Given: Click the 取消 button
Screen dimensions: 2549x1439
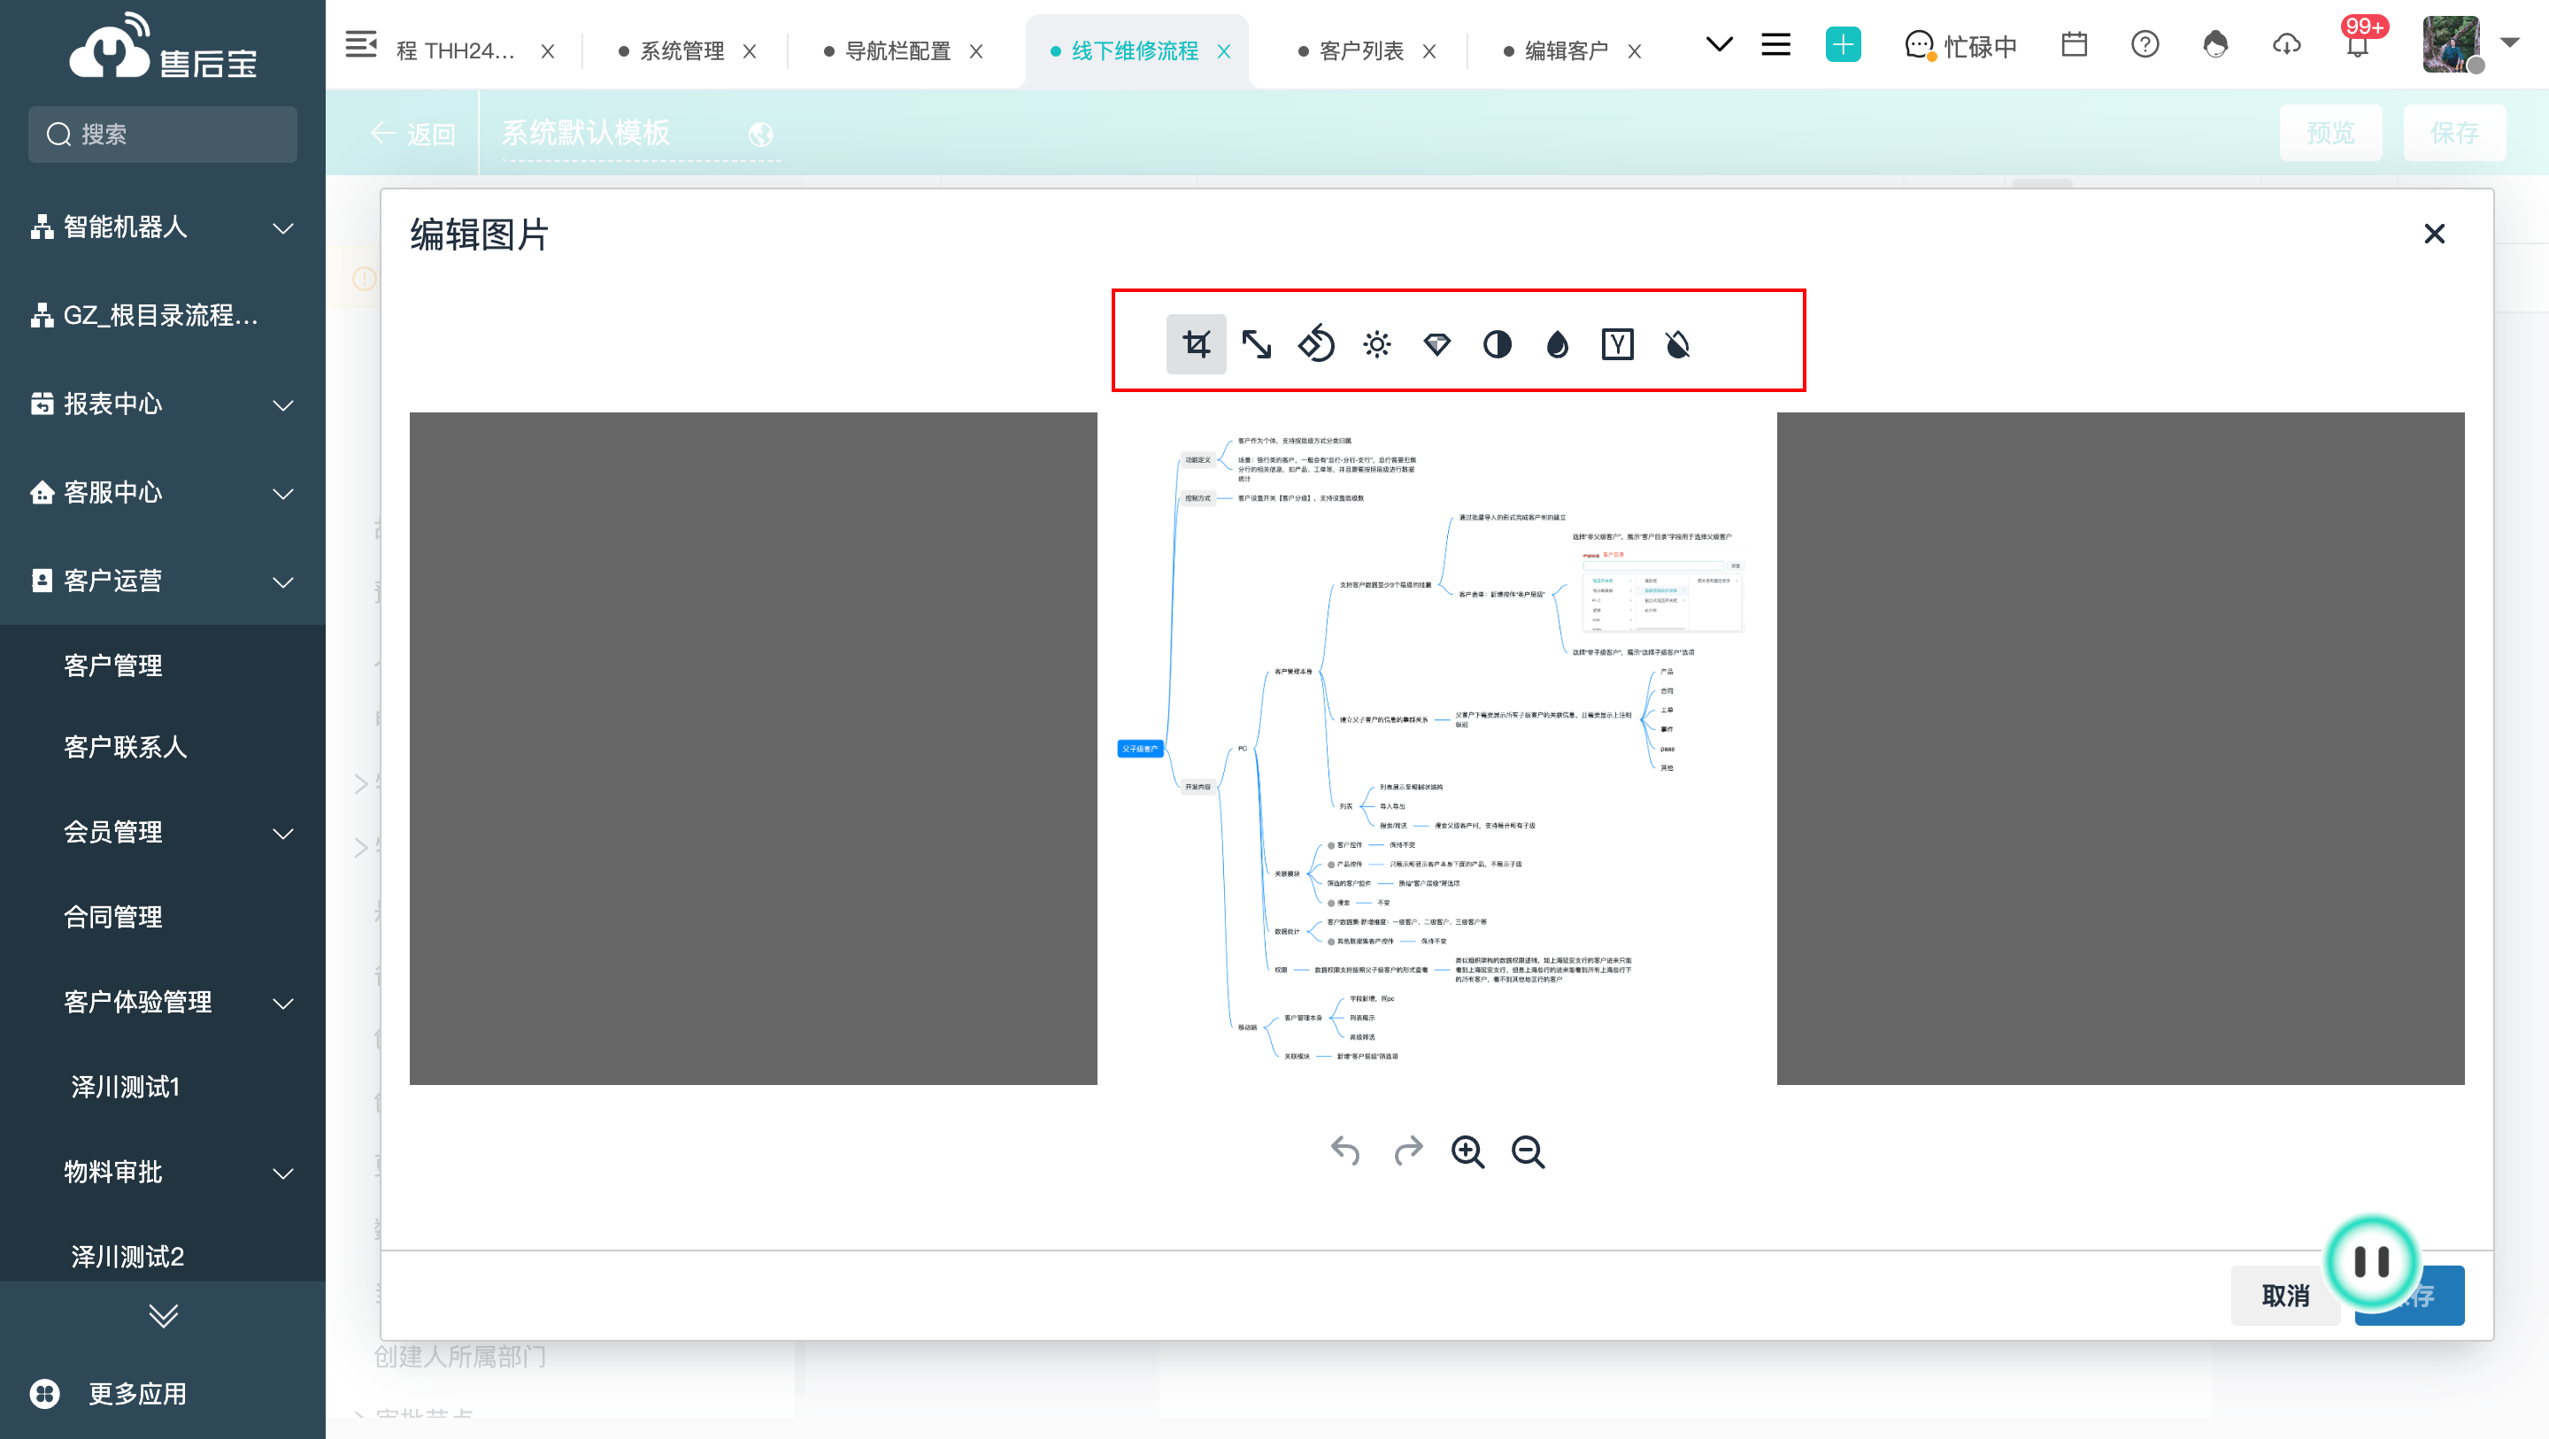Looking at the screenshot, I should (x=2284, y=1295).
